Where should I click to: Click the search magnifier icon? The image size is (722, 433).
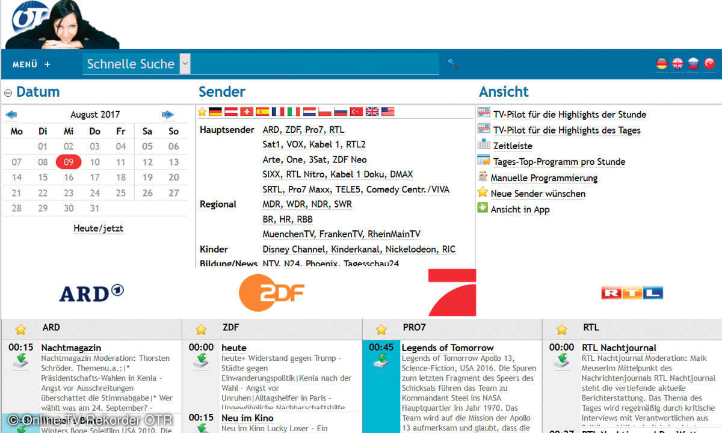452,63
